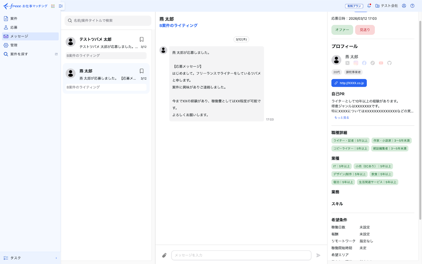Toggle bookmark on テストツバメ 太郎 conversation
This screenshot has width=422, height=264.
142,39
